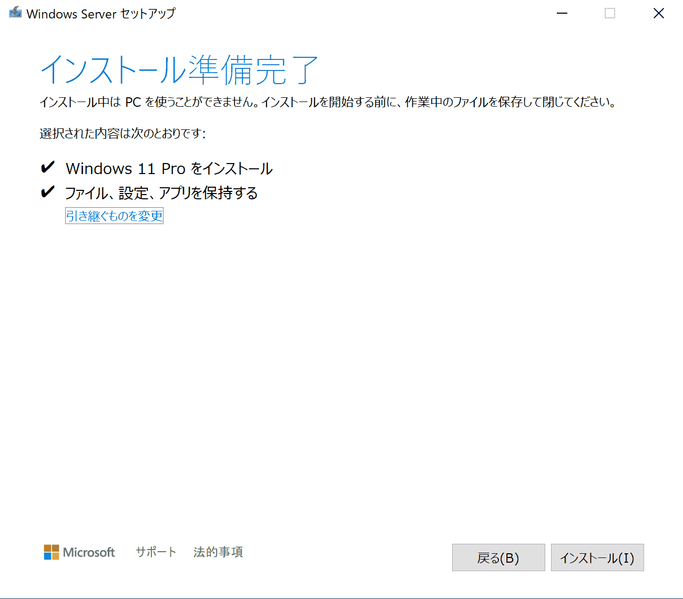The image size is (683, 599).
Task: Click the disabled maximize button
Action: click(610, 13)
